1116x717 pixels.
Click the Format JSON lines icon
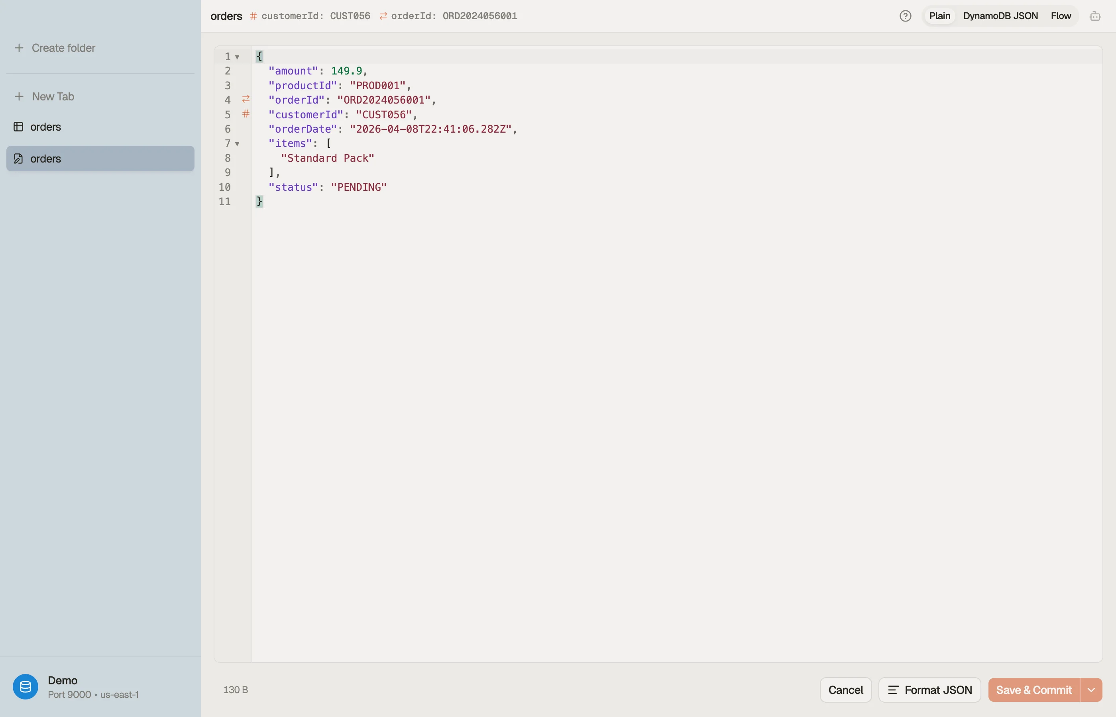click(x=893, y=690)
